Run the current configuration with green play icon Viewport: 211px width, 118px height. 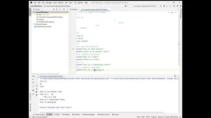point(161,6)
